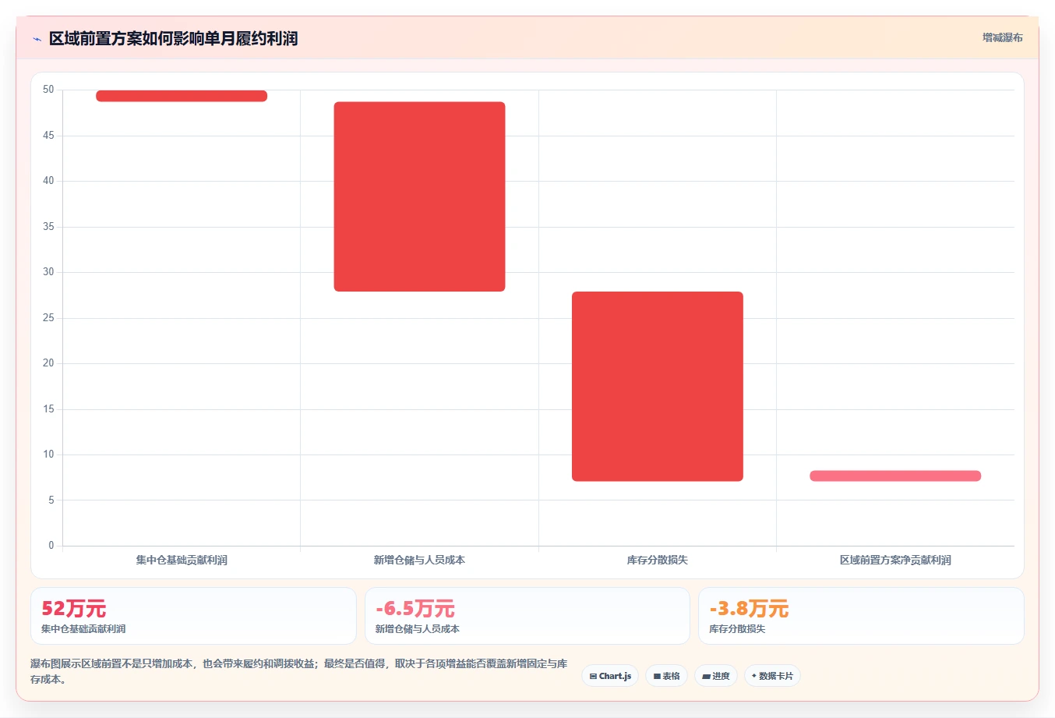
Task: Click card caption 集中仓基础贡献利润 under 52万元
Action: 83,628
